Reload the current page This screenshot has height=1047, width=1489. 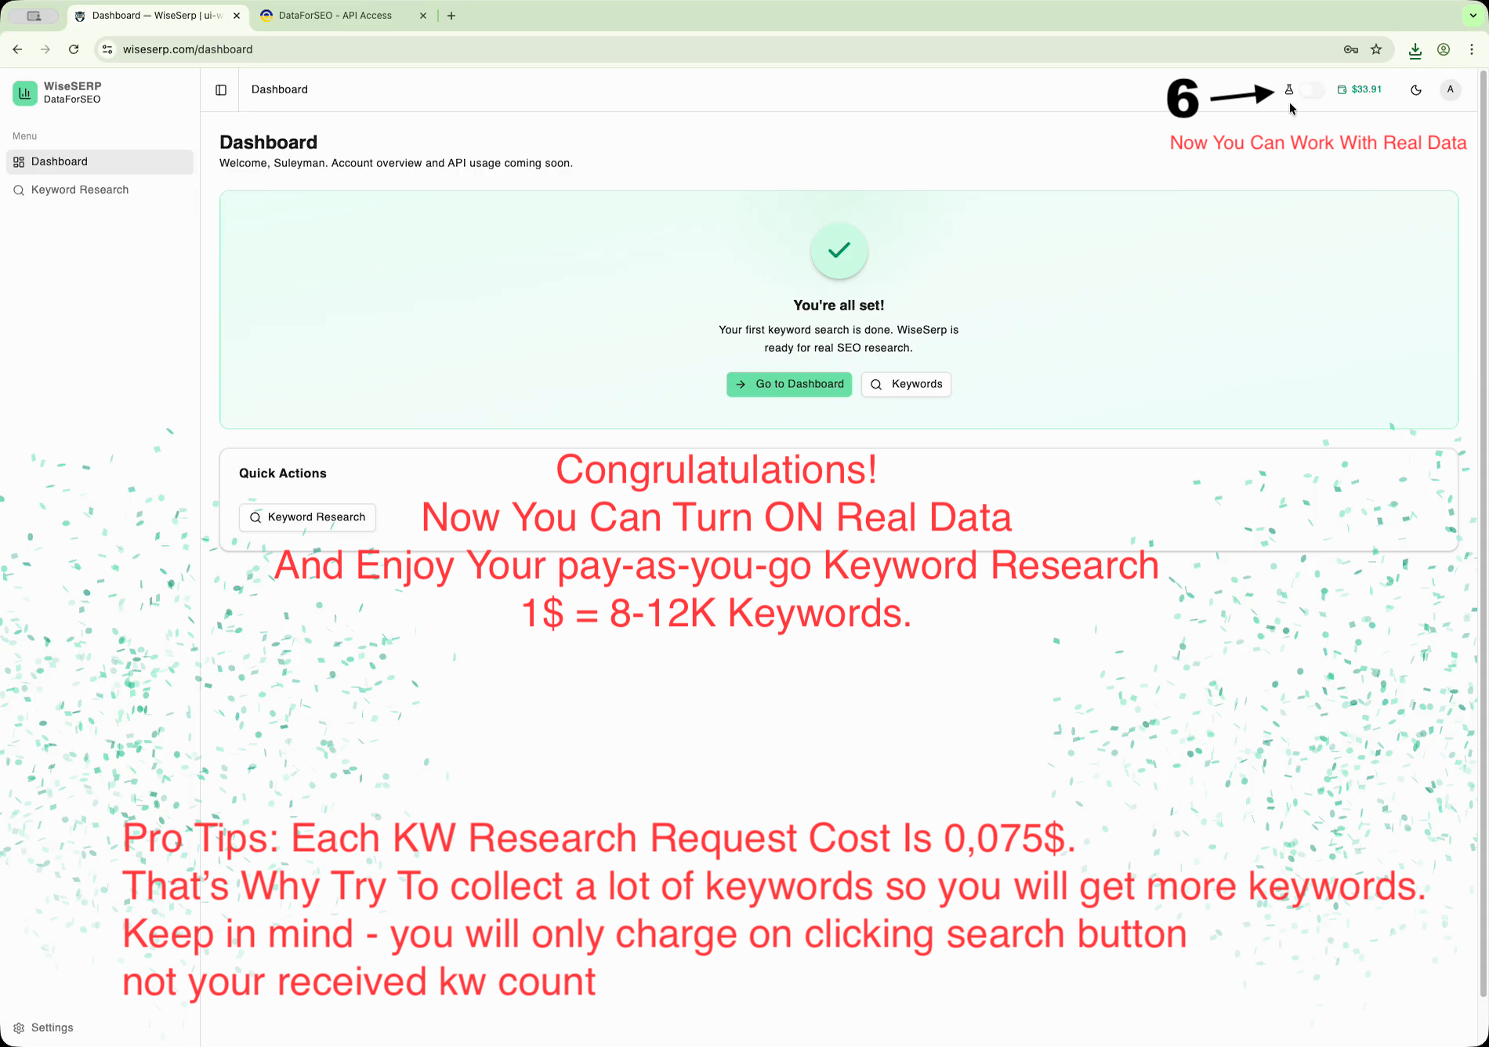pyautogui.click(x=74, y=49)
